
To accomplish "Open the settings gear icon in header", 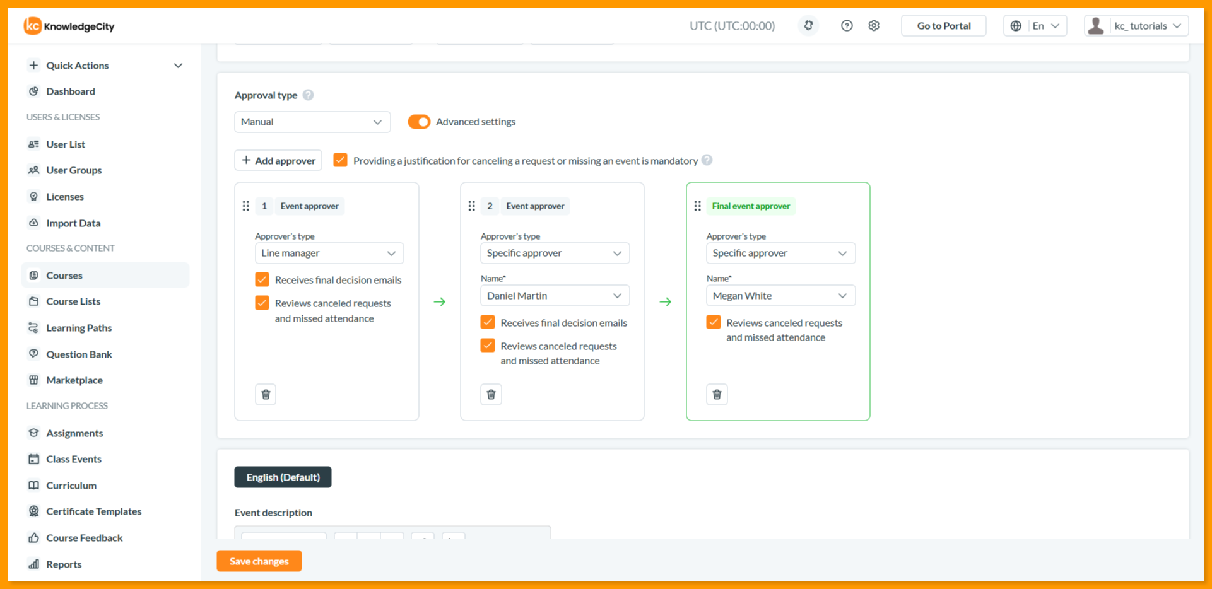I will tap(874, 26).
